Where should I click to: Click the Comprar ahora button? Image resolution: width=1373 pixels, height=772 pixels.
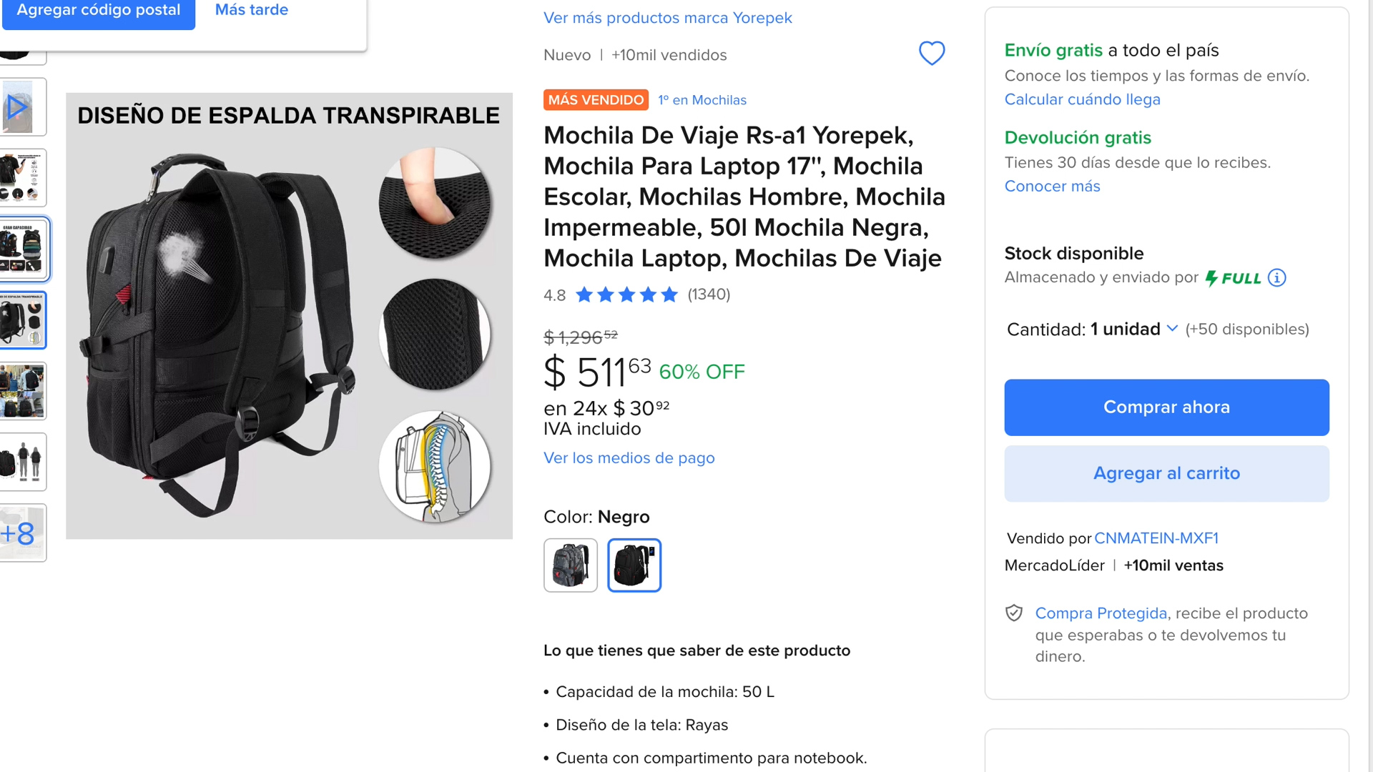1166,407
